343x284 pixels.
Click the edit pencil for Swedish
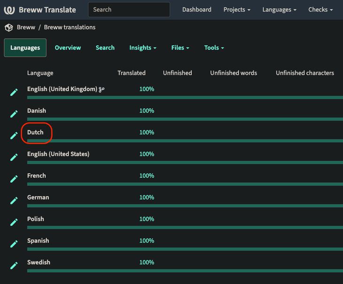coord(14,266)
